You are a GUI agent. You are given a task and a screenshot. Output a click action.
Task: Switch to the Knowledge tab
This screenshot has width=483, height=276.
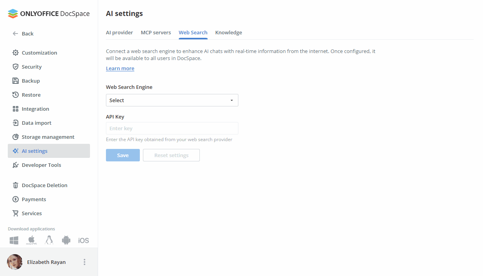(229, 32)
